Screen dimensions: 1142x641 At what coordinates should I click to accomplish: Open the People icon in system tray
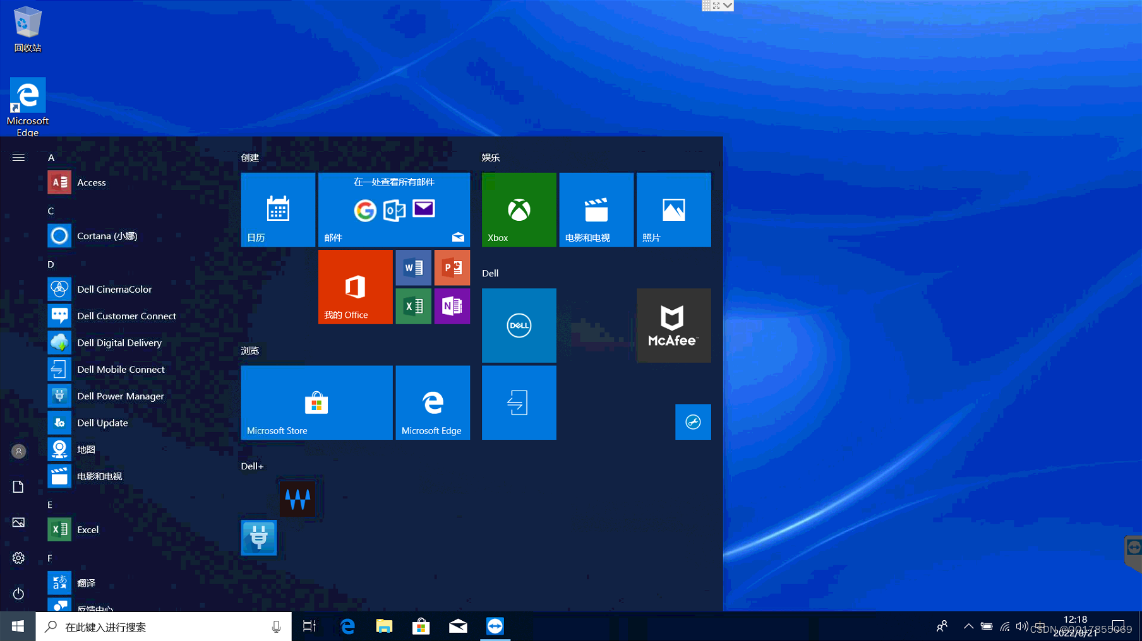pos(942,626)
